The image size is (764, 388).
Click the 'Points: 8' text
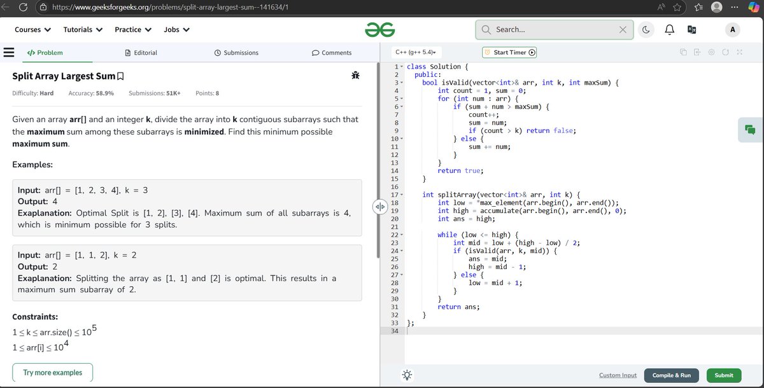pos(208,93)
